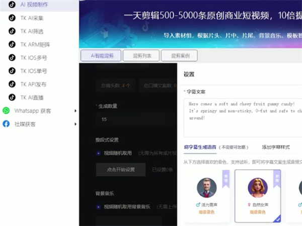The width and height of the screenshot is (302, 226).
Task: Click TikTok icon beside TK API发布
Action: point(12,84)
